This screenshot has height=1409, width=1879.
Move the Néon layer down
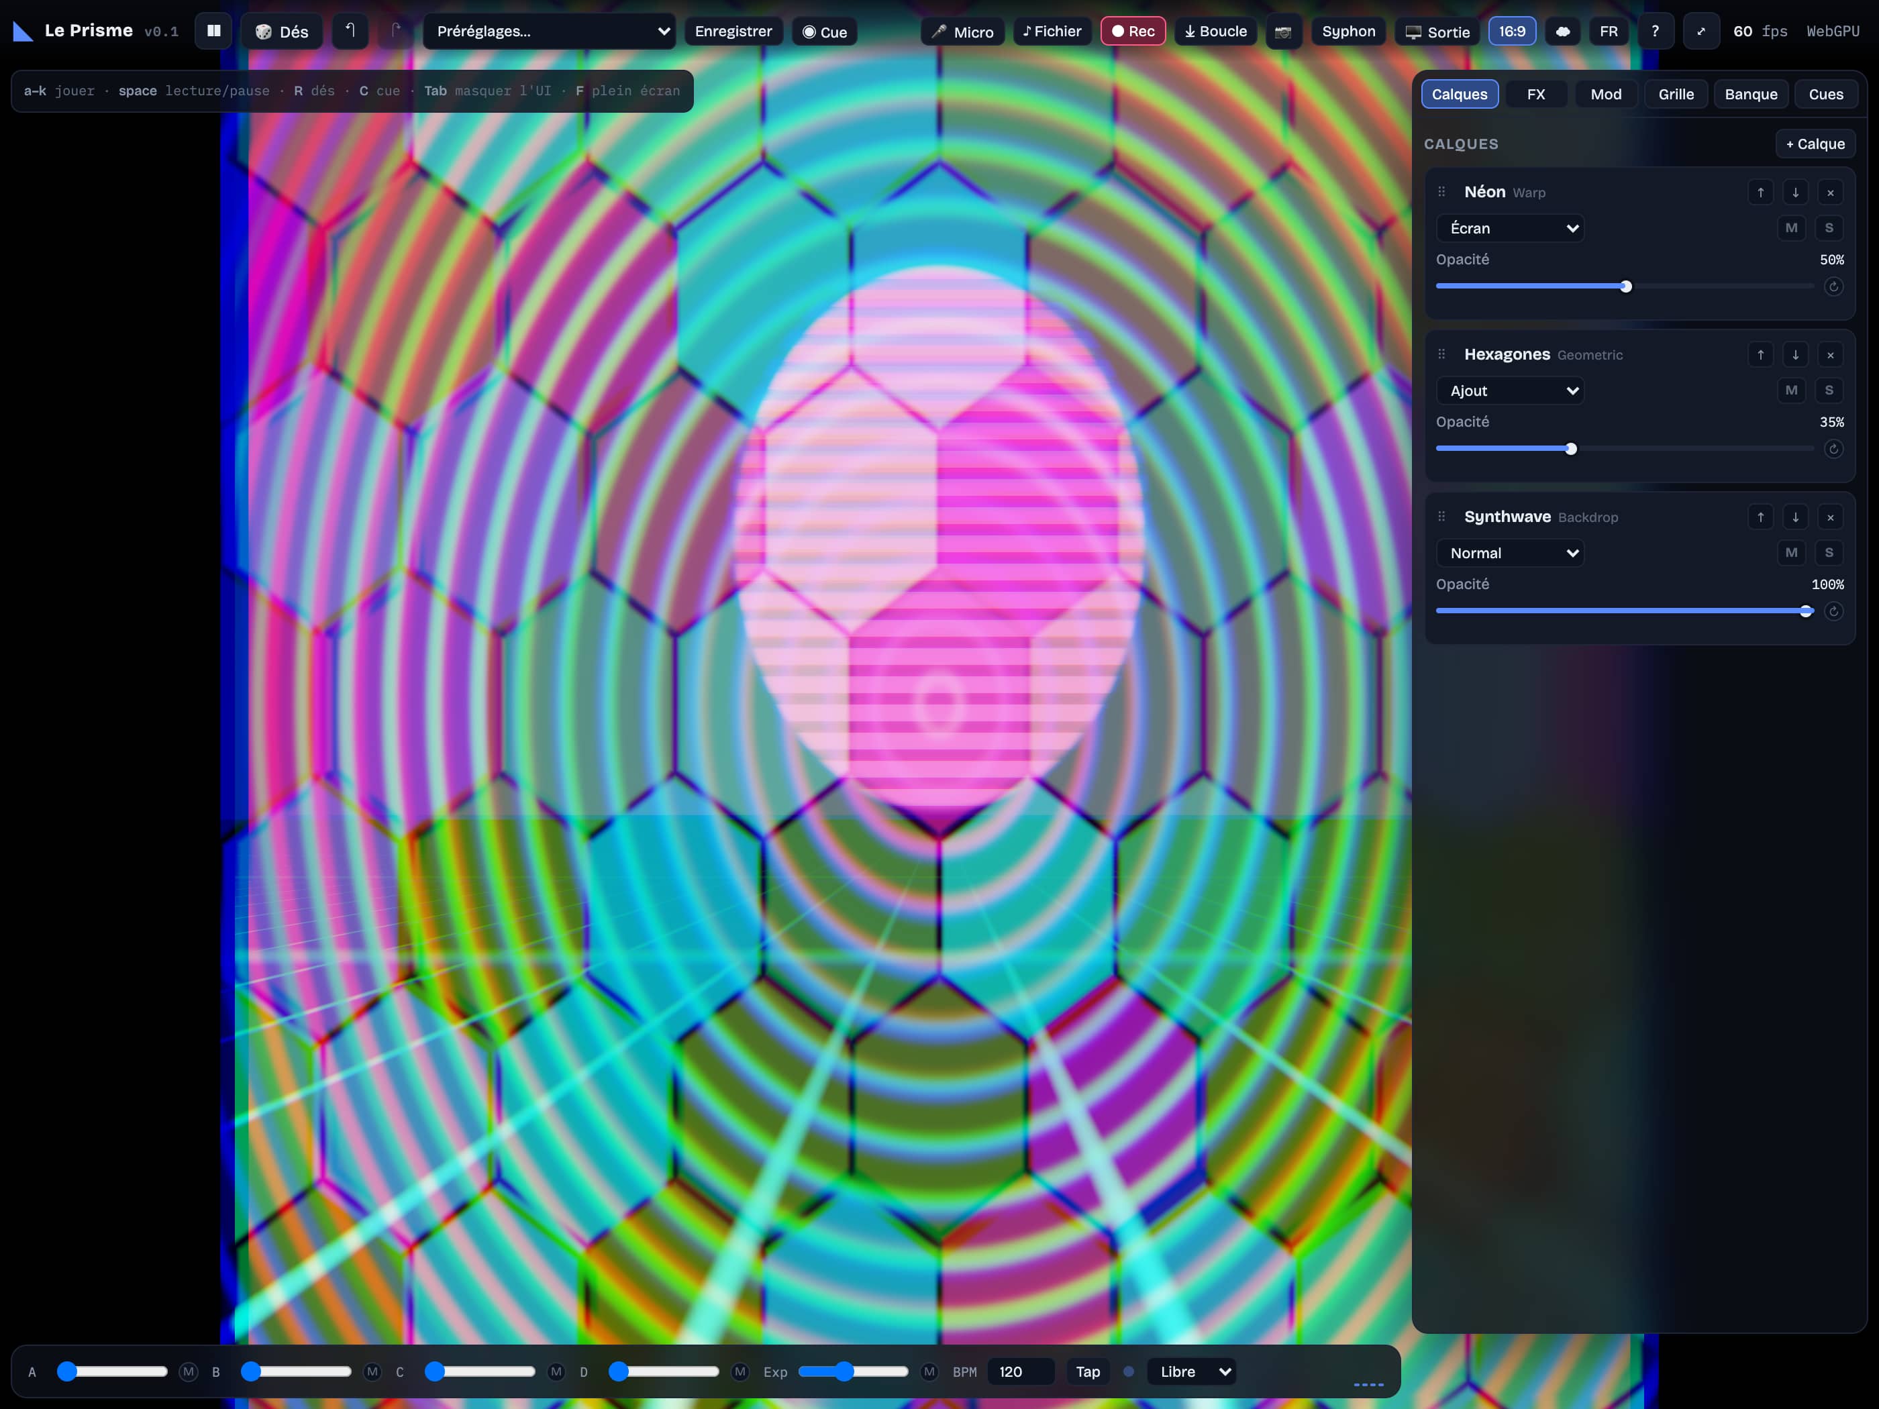[1796, 193]
